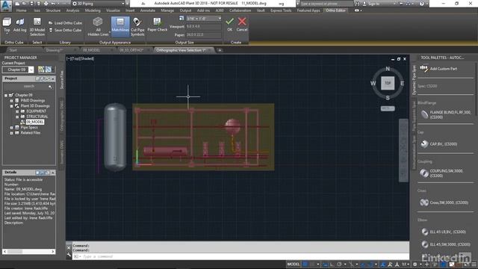Click the help question mark icon
The height and width of the screenshot is (269, 478).
421,4
